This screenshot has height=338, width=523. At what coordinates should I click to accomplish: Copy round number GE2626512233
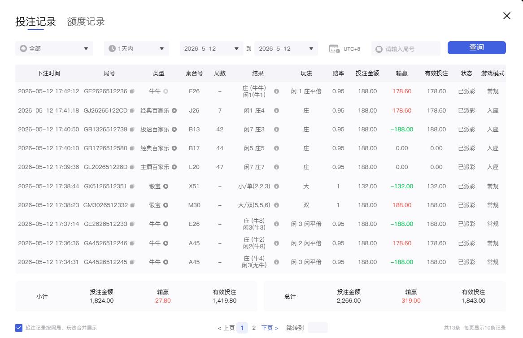[x=132, y=224]
